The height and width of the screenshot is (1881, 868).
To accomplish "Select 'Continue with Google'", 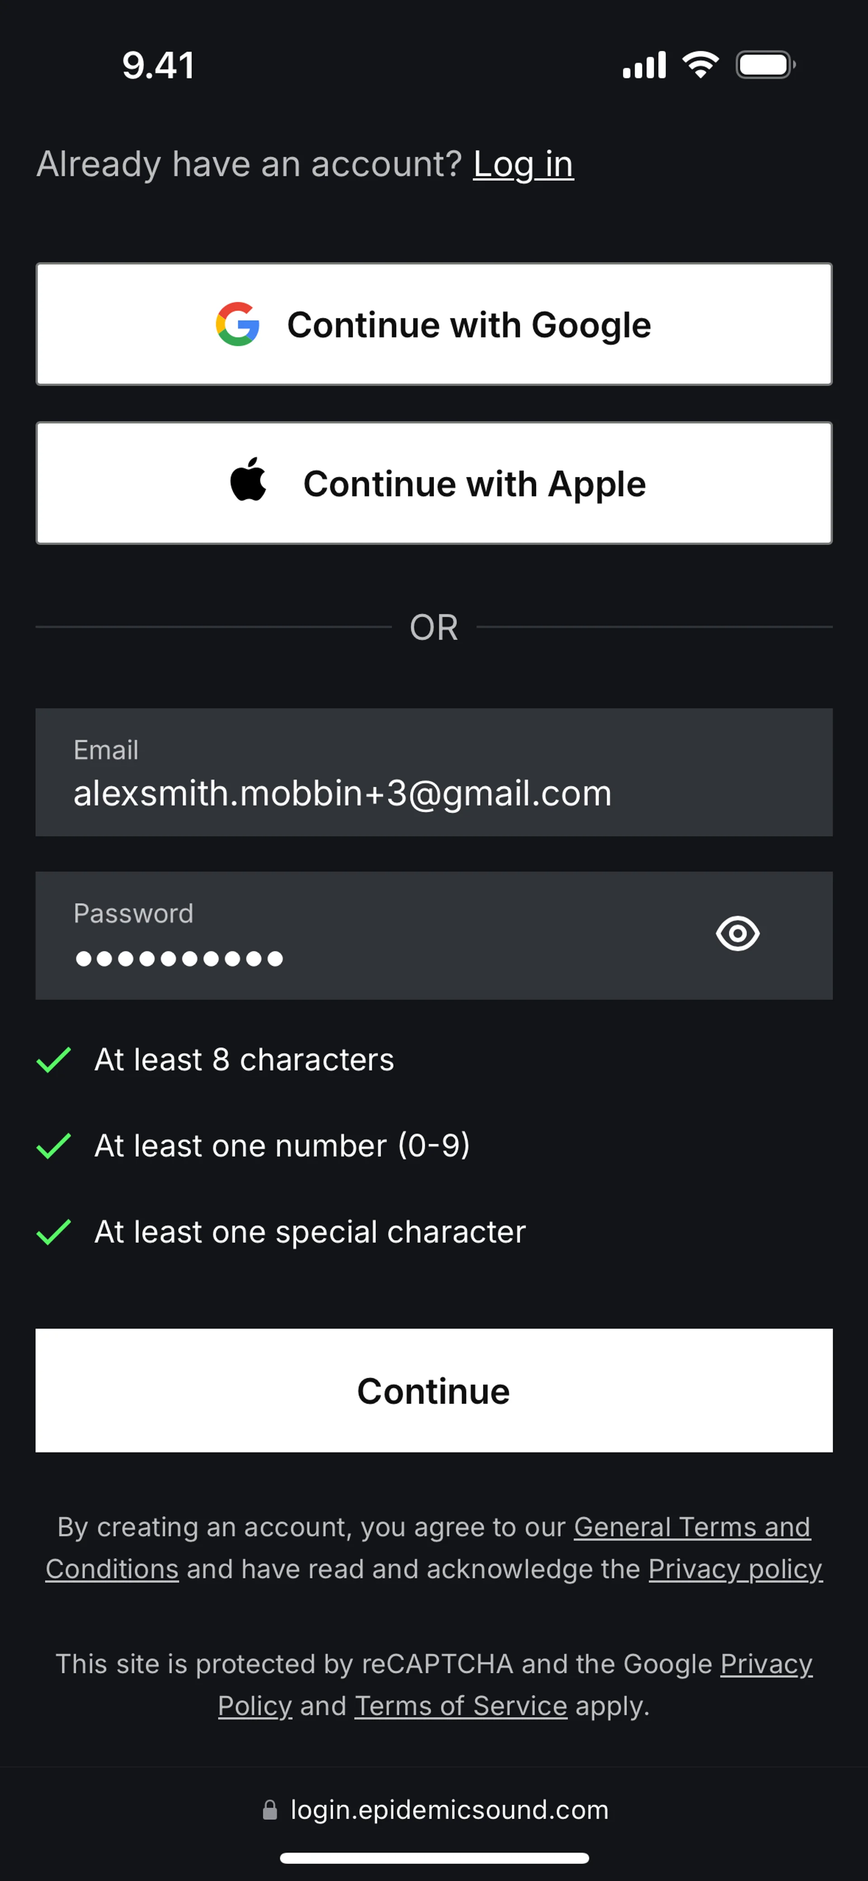I will click(x=434, y=324).
